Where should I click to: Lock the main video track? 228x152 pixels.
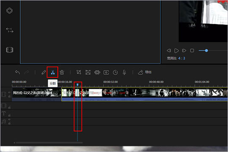click(9, 96)
